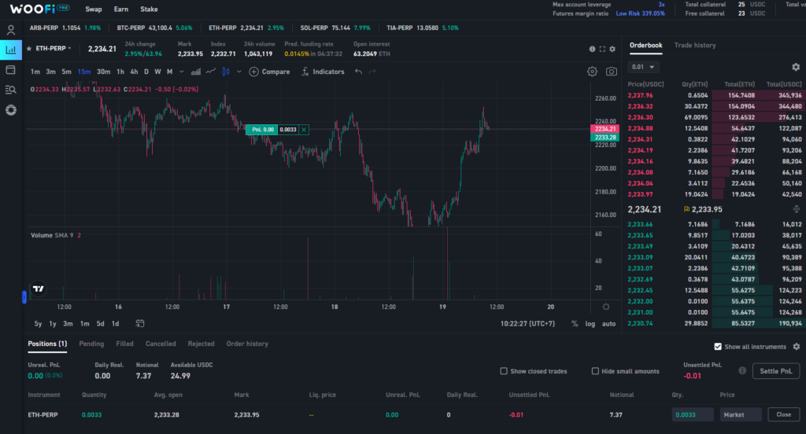Undo last chart action
The width and height of the screenshot is (806, 434).
click(x=358, y=72)
